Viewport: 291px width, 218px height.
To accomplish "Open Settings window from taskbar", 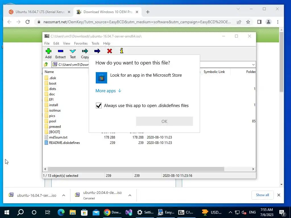I will click(x=145, y=212).
